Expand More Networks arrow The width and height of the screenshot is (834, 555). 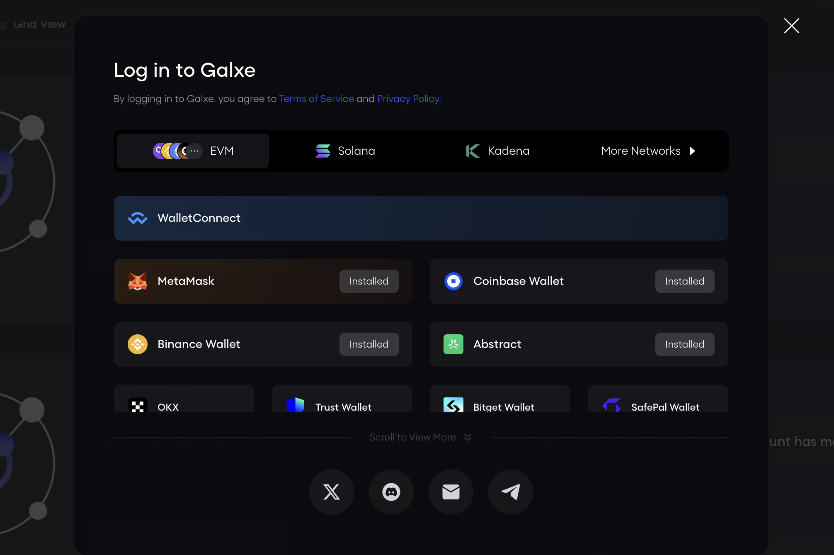point(692,151)
